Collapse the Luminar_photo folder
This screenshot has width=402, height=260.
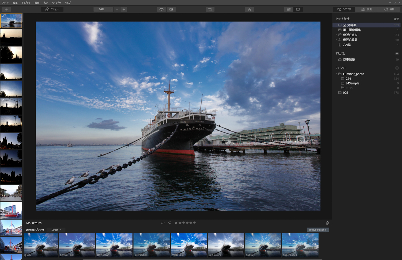click(x=336, y=74)
